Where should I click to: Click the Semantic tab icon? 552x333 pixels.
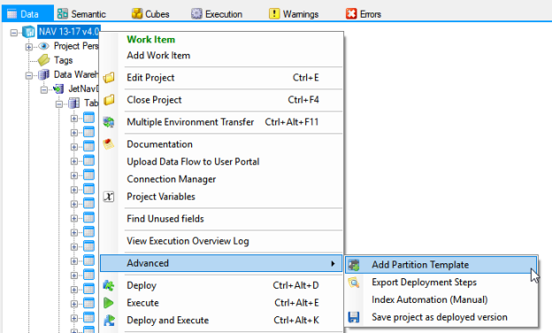point(62,14)
